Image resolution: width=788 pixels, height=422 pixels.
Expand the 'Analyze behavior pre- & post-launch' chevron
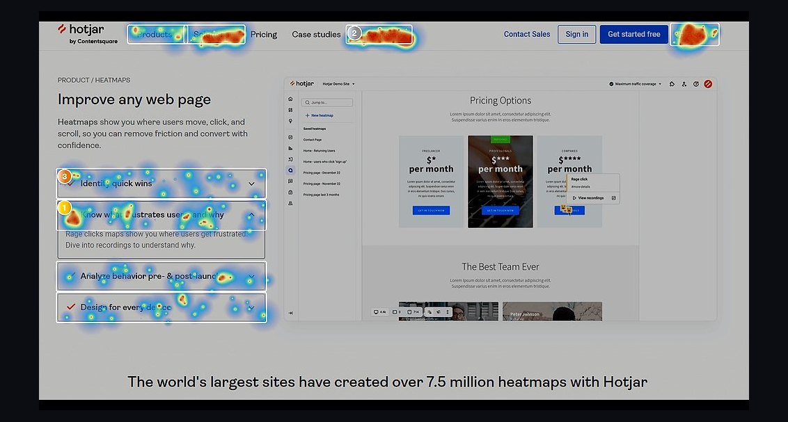click(251, 277)
